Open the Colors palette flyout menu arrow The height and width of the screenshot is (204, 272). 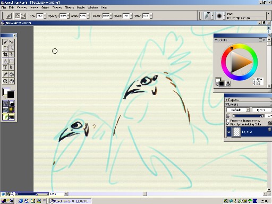(x=264, y=40)
